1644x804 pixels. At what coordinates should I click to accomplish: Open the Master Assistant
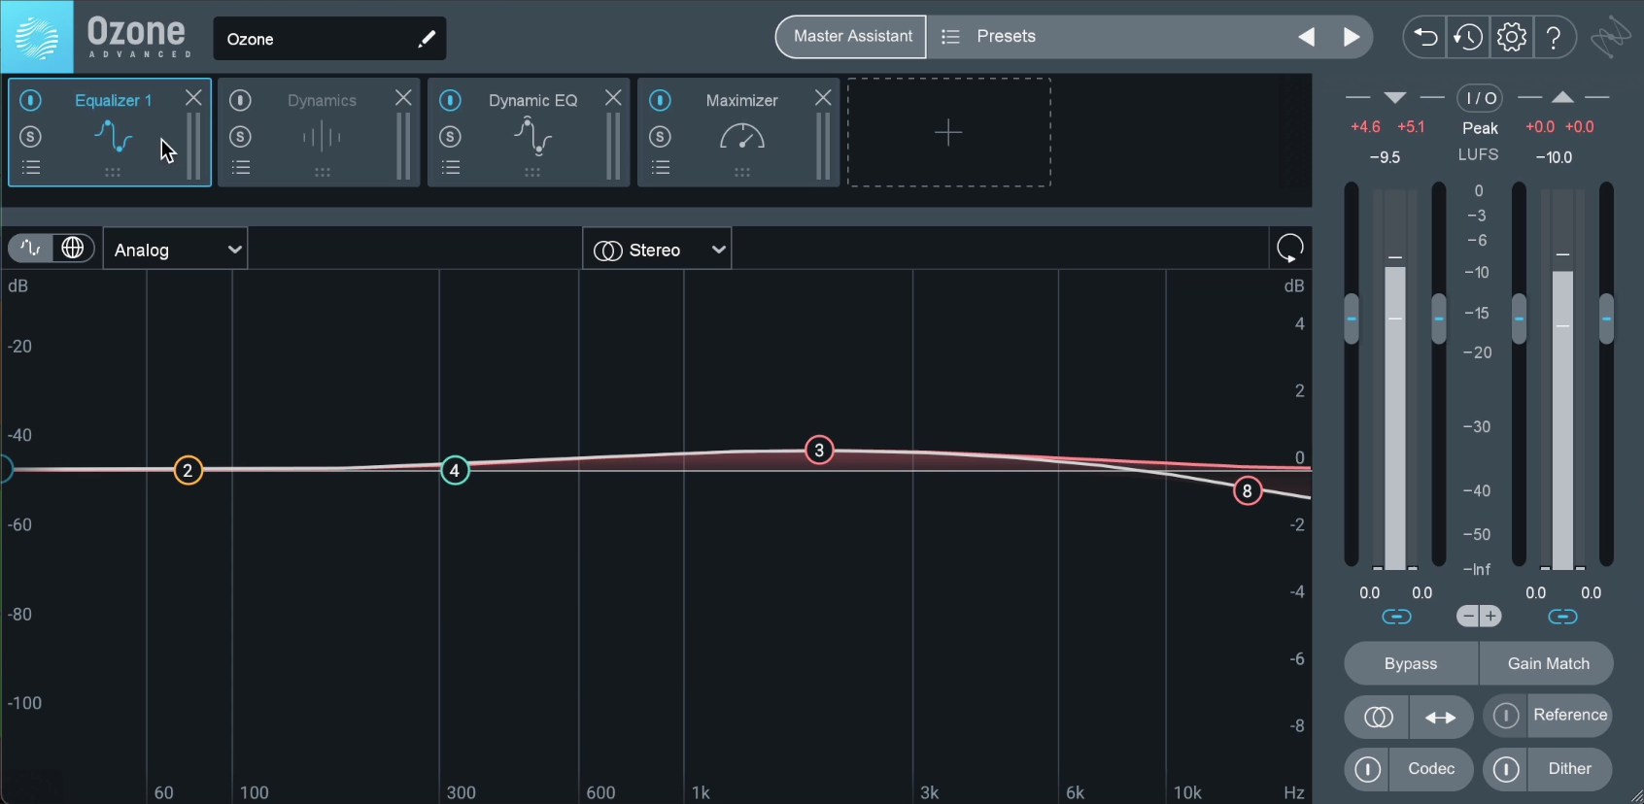click(852, 37)
